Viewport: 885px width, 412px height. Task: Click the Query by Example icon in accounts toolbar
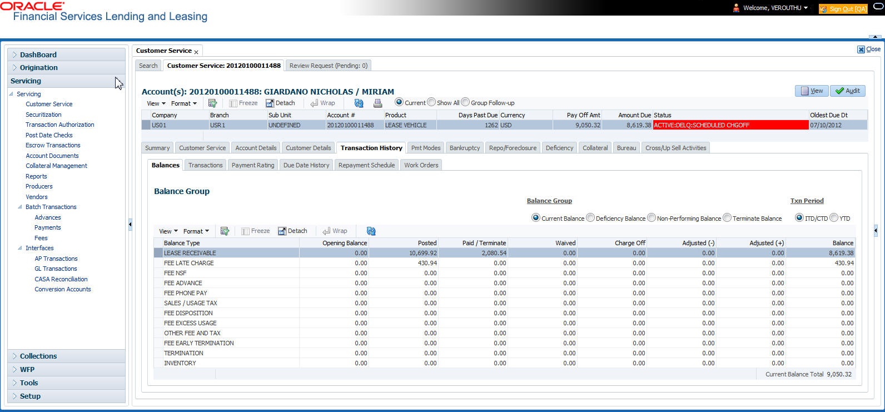coord(212,103)
